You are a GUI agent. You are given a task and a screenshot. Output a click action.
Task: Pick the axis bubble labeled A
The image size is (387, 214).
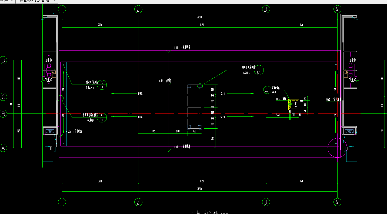coord(3,148)
